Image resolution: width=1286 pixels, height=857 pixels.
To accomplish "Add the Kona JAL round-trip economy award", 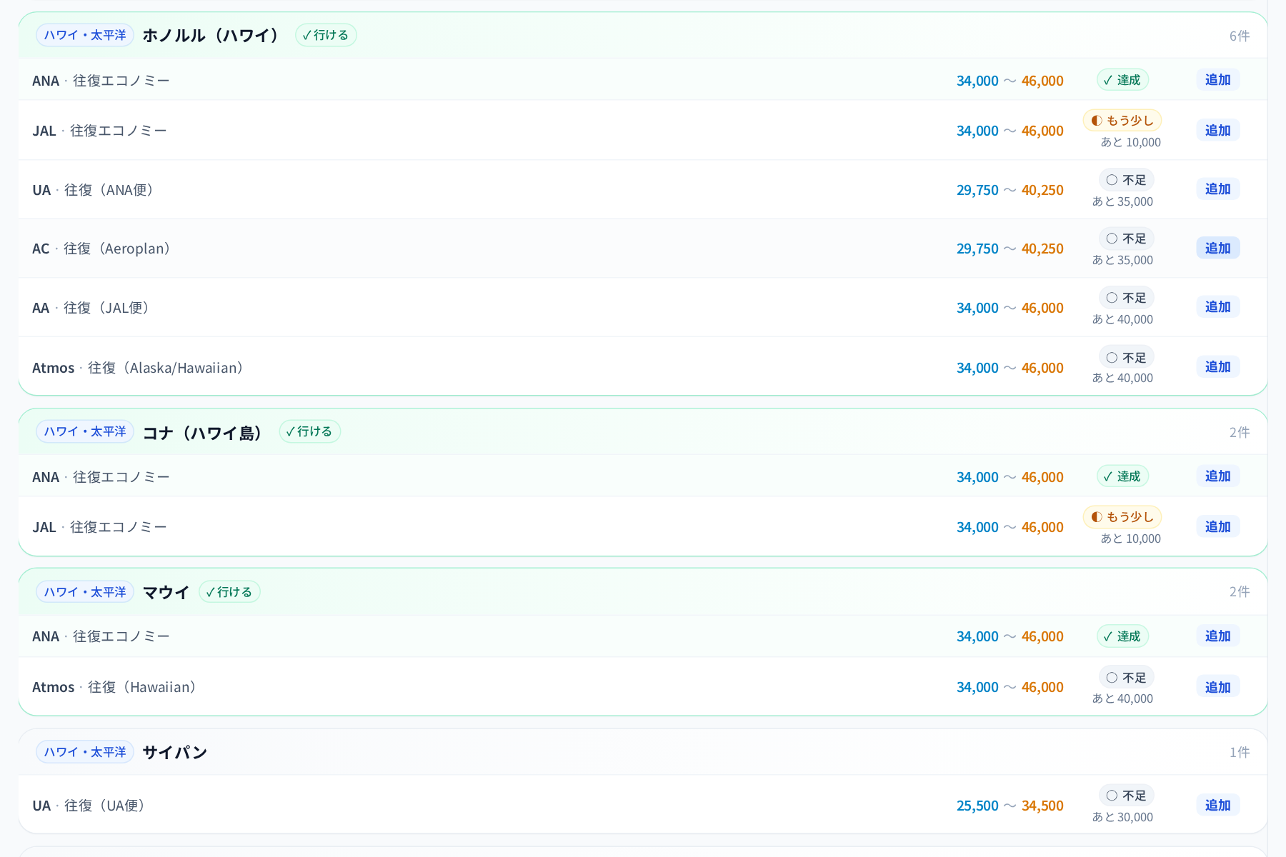I will click(x=1217, y=527).
